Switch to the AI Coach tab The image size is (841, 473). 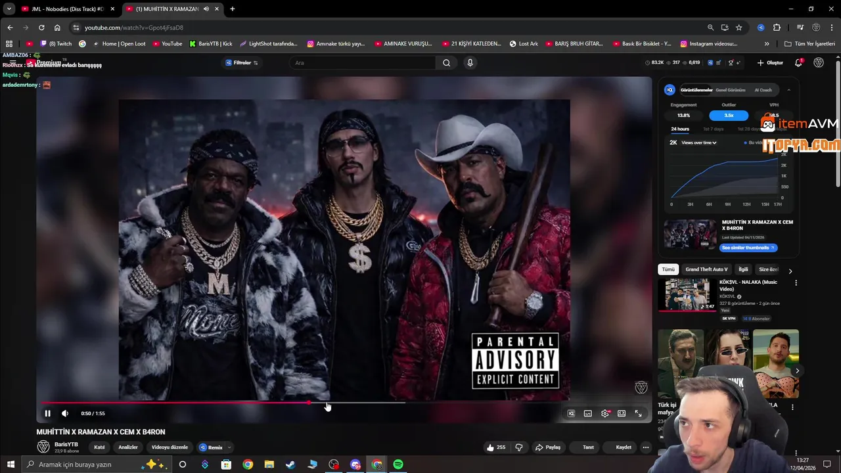(763, 90)
